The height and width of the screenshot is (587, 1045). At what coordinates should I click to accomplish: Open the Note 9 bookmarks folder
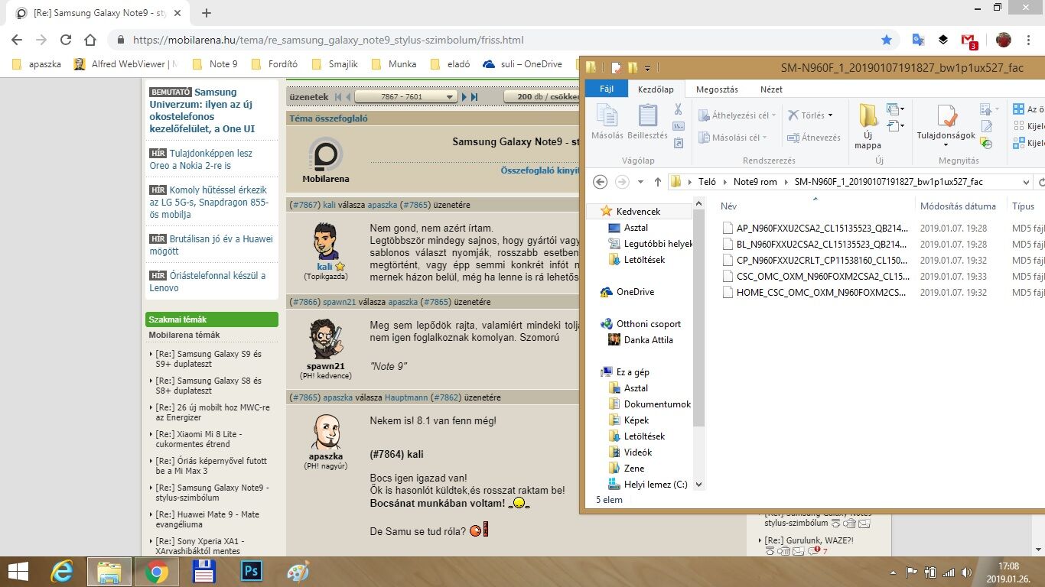tap(215, 64)
